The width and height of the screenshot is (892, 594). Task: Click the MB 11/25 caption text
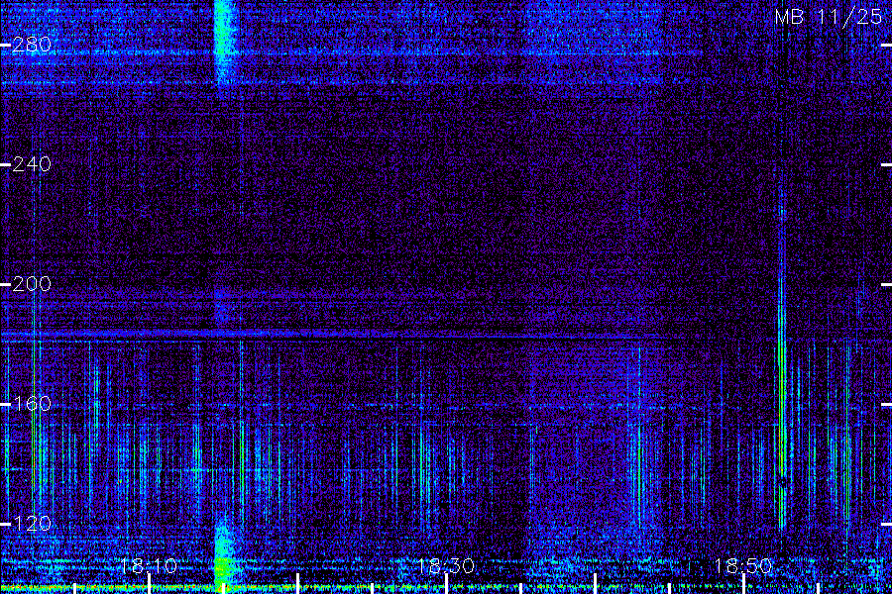(829, 17)
